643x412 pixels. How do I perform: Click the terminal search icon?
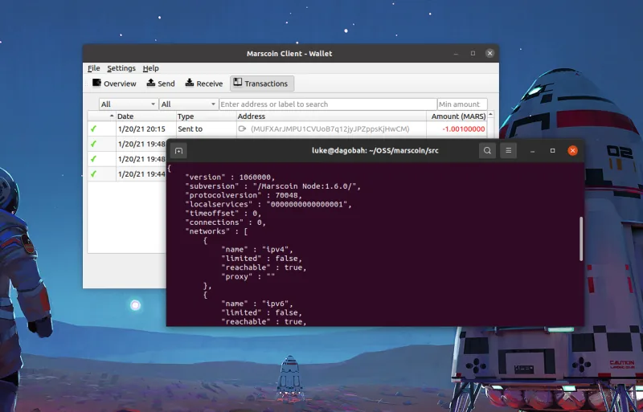487,150
